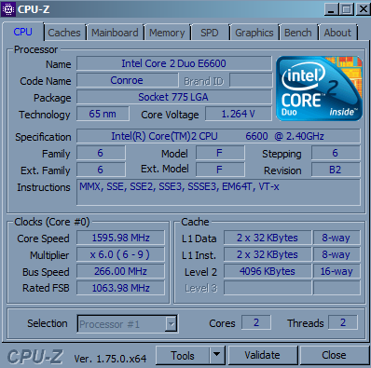371x368 pixels.
Task: Minimize the CPU-Z window
Action: click(331, 9)
